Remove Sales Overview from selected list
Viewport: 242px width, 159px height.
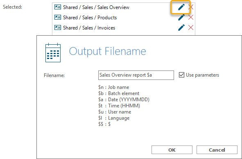pos(191,7)
